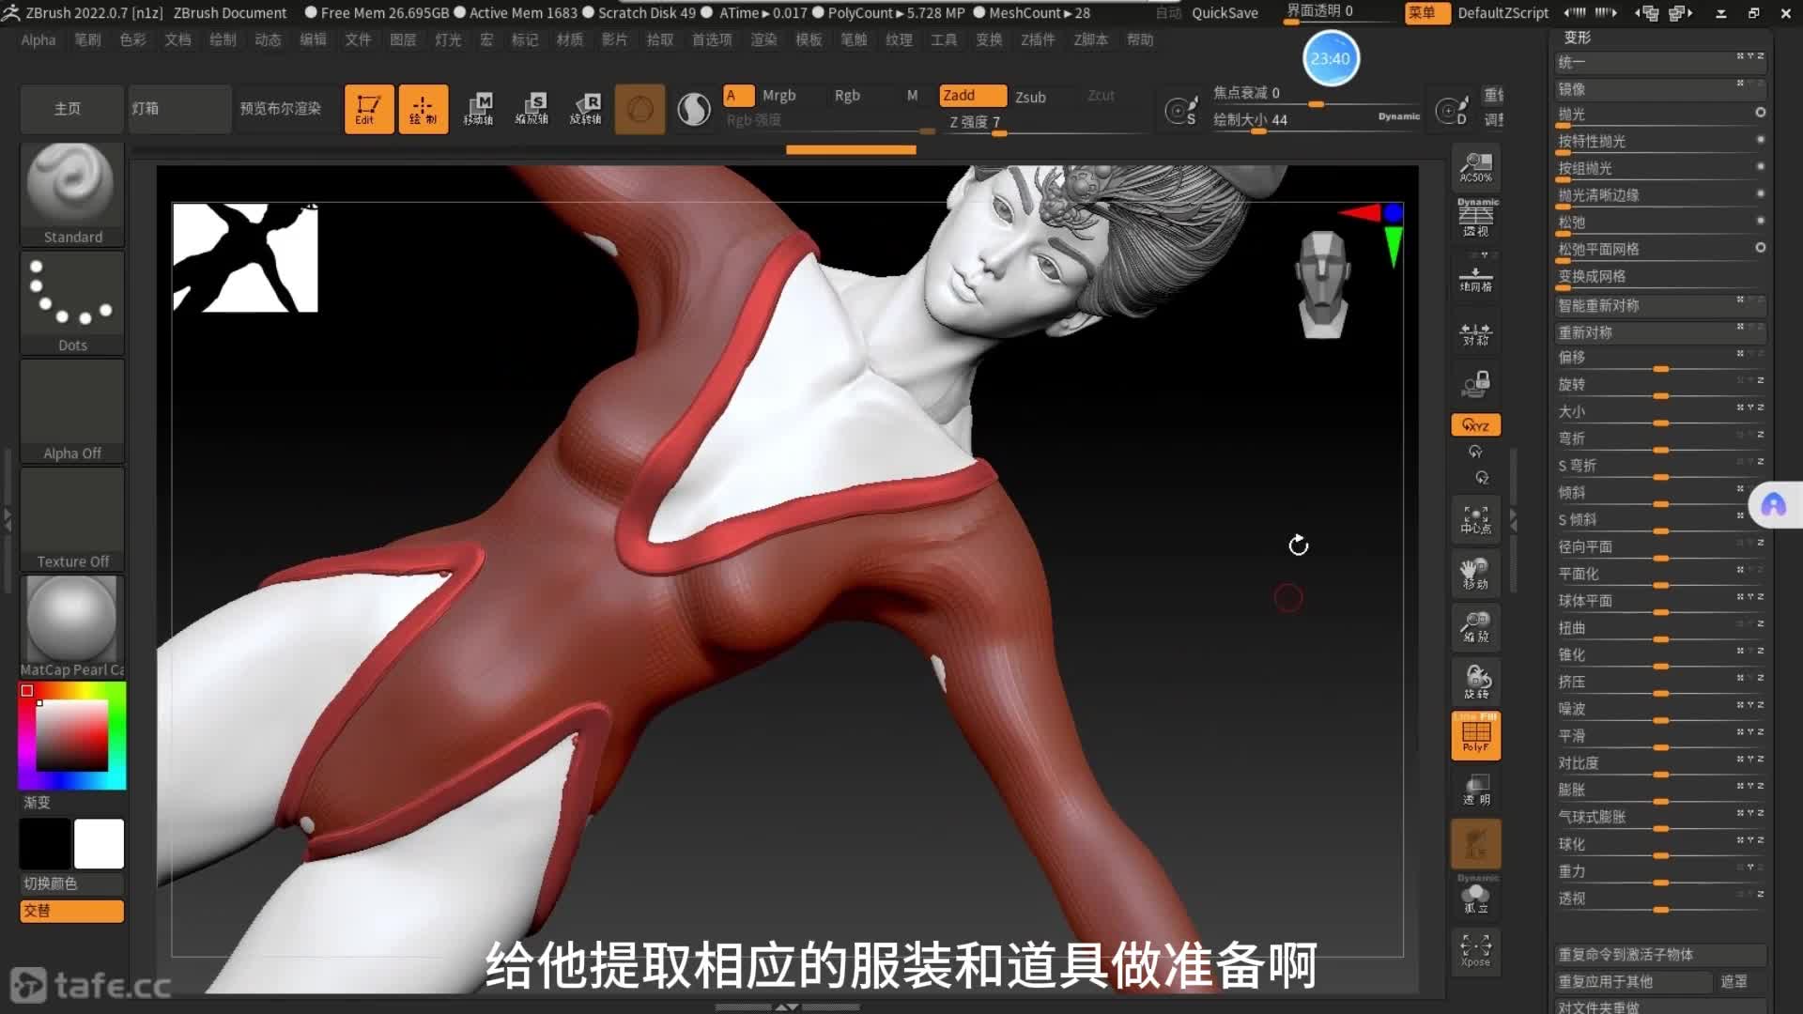The image size is (1803, 1014).
Task: Toggle the Zadd mode button
Action: (972, 96)
